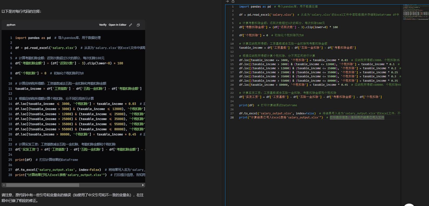Click the right arrow icon above the editor
This screenshot has height=206, width=429.
point(227,1)
